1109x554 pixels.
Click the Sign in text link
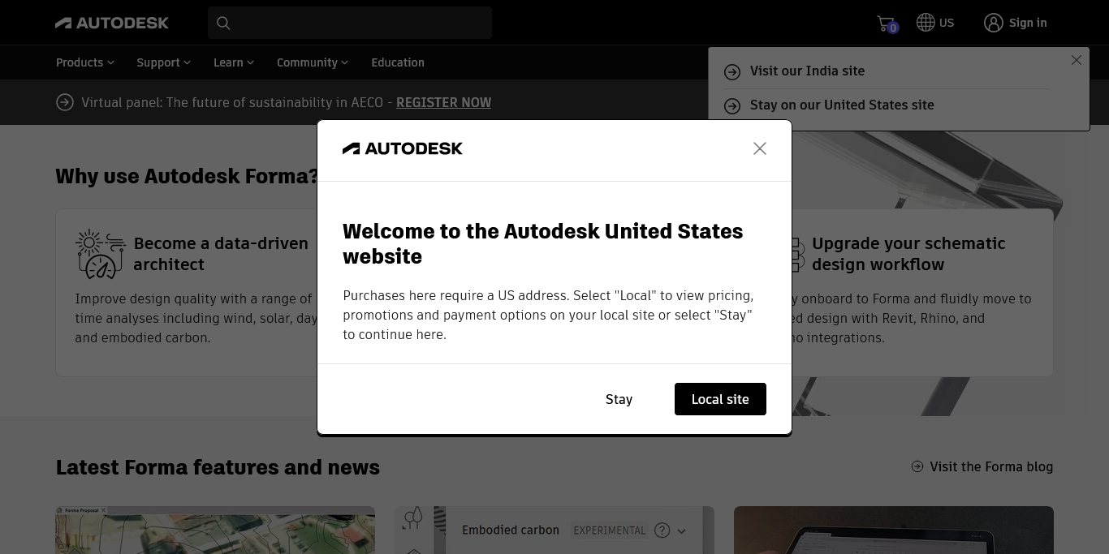[x=1028, y=23]
